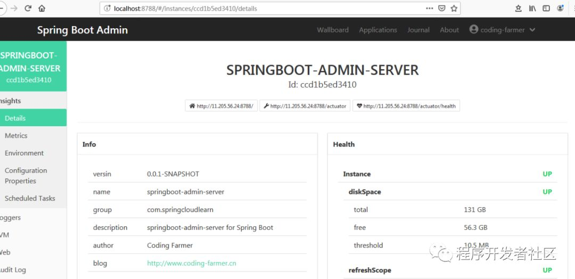Open the Wallboard view
Screen dimensions: 575x279
(333, 30)
